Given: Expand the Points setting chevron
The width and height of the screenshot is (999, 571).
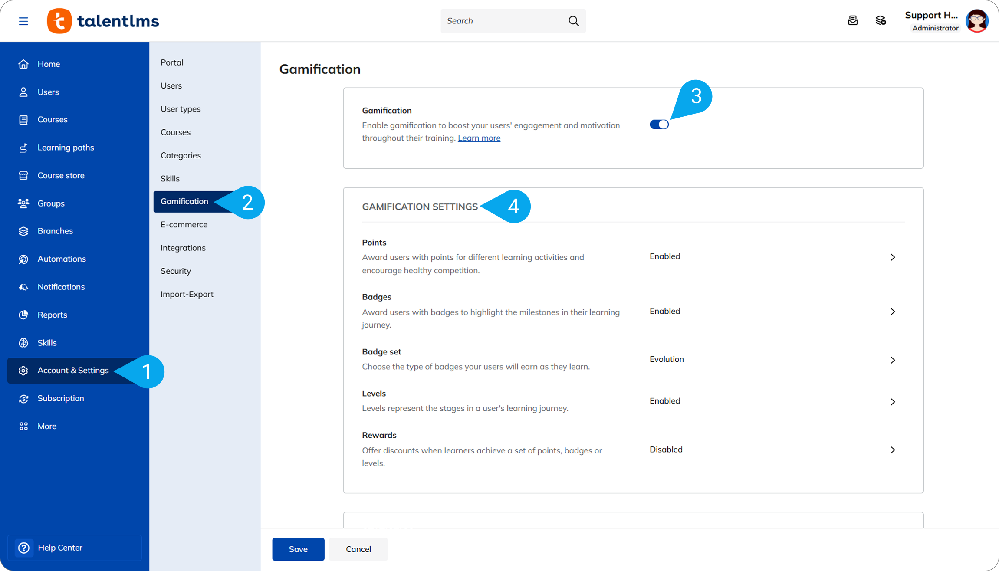Looking at the screenshot, I should [893, 257].
